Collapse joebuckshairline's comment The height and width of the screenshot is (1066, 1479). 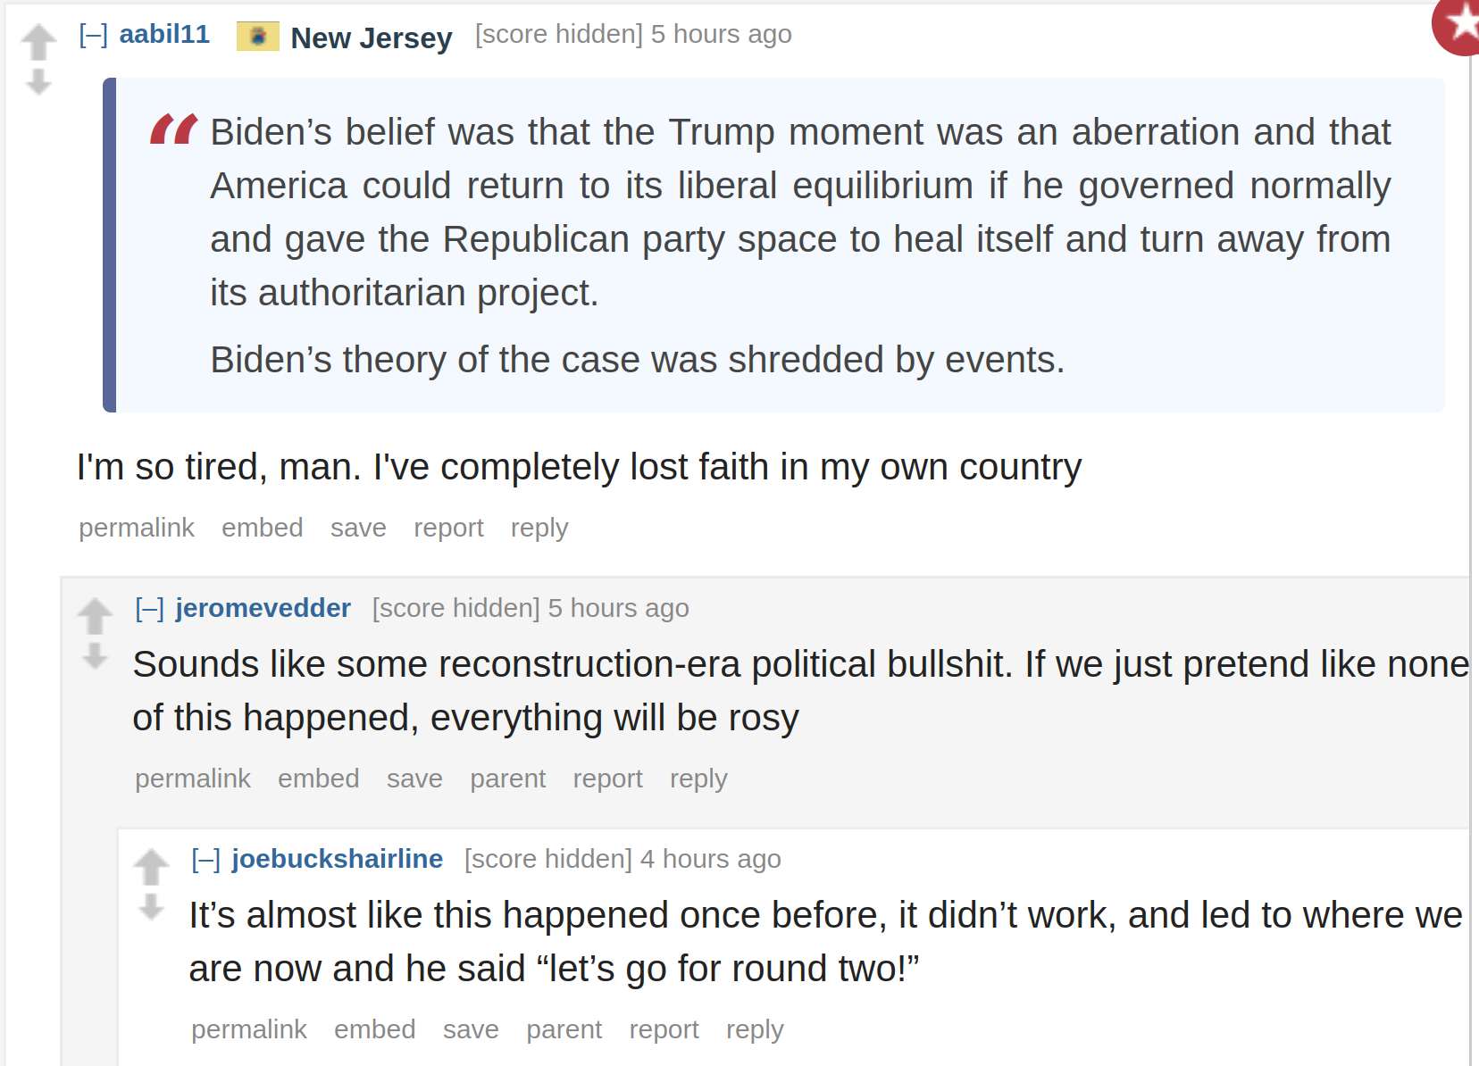[x=206, y=860]
